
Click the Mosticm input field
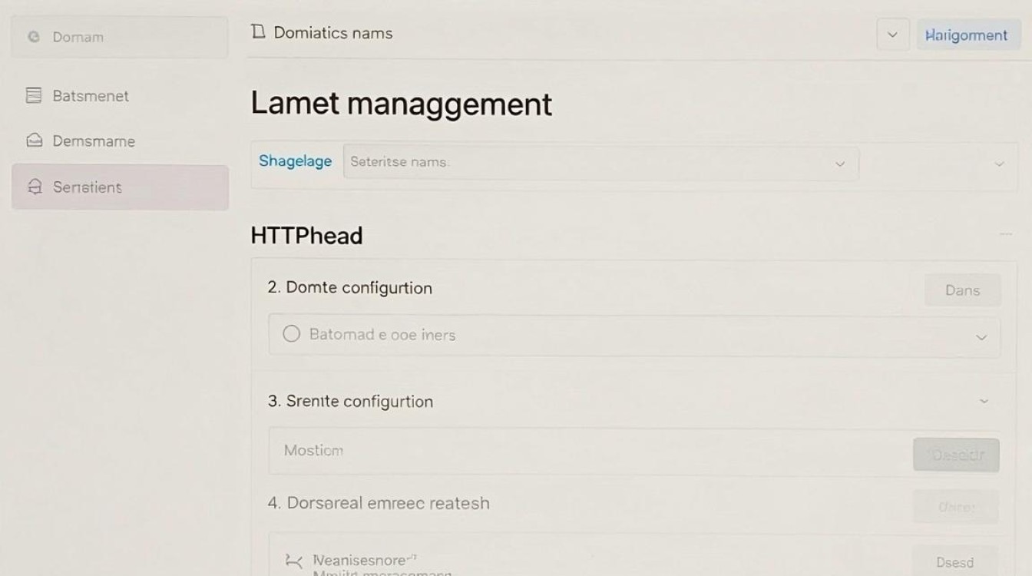pos(587,451)
